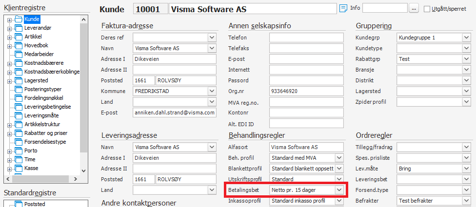Expand the Leverandør tree node
Screen dimensions: 476x207
pyautogui.click(x=9, y=28)
